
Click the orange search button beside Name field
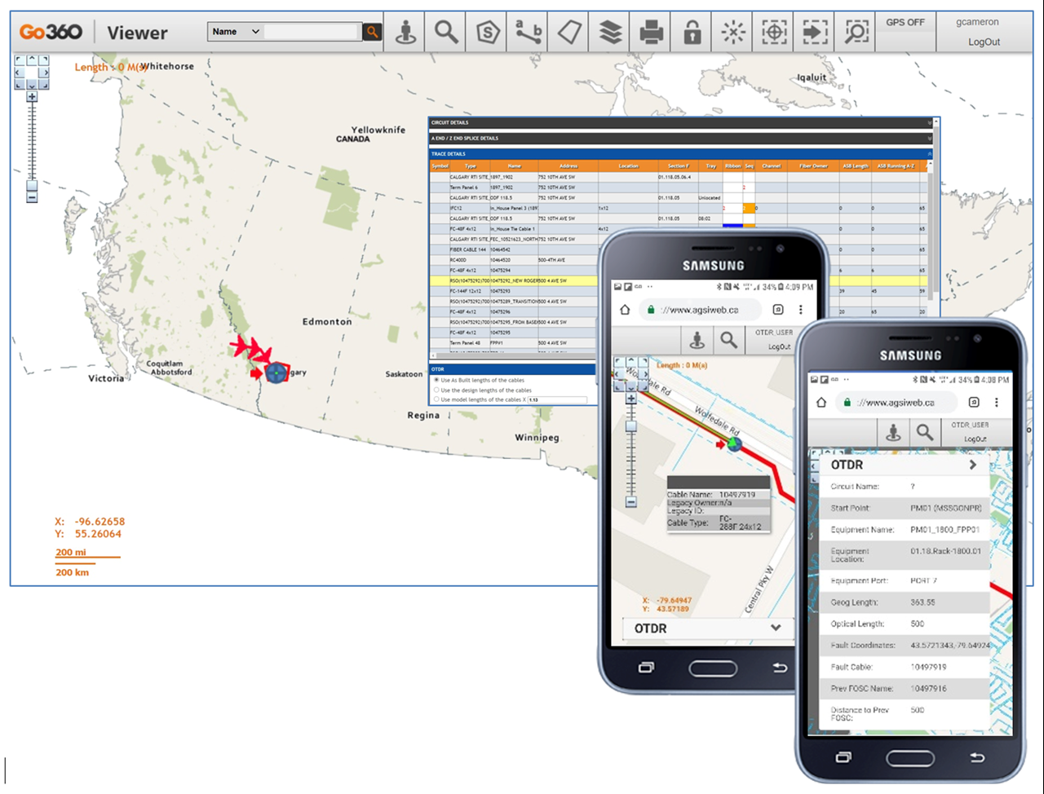click(372, 32)
